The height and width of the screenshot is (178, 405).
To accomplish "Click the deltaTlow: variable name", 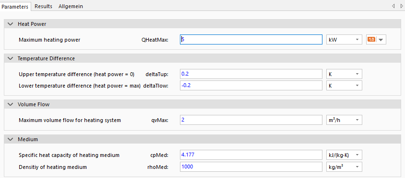I will point(155,86).
